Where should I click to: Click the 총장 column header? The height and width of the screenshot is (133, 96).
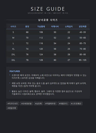(x=27, y=26)
